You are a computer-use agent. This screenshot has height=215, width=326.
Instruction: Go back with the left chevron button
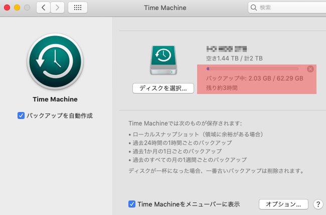(x=43, y=7)
